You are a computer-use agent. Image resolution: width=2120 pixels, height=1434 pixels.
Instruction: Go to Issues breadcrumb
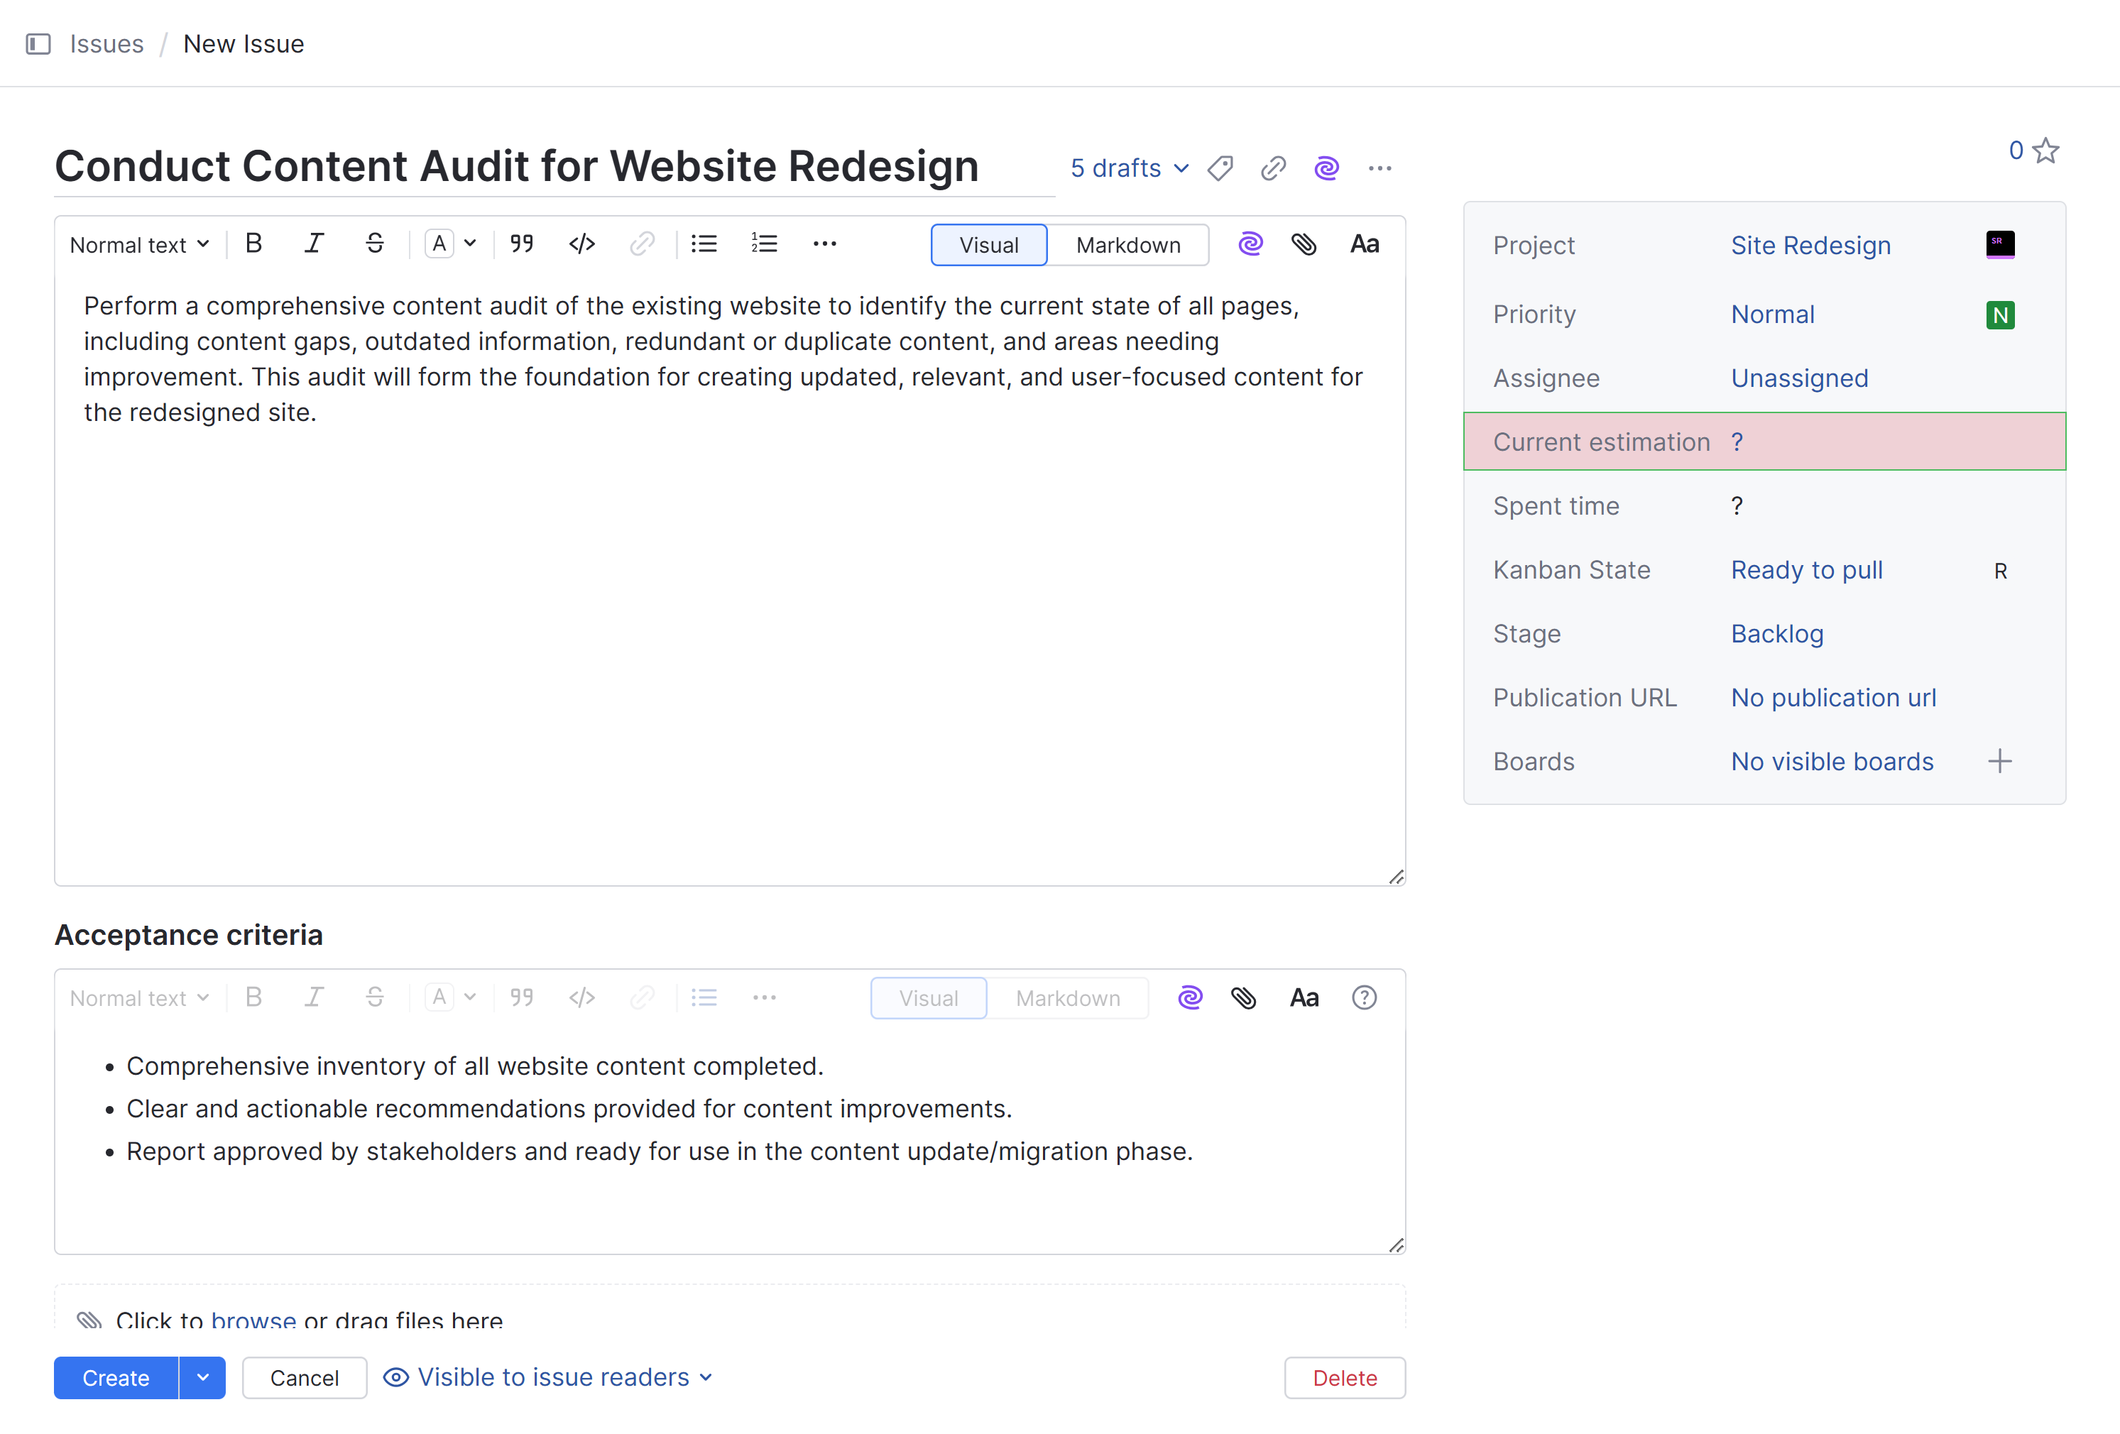click(x=106, y=44)
